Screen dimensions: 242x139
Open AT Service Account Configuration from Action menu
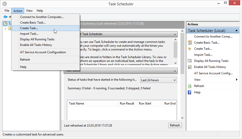tap(46, 52)
